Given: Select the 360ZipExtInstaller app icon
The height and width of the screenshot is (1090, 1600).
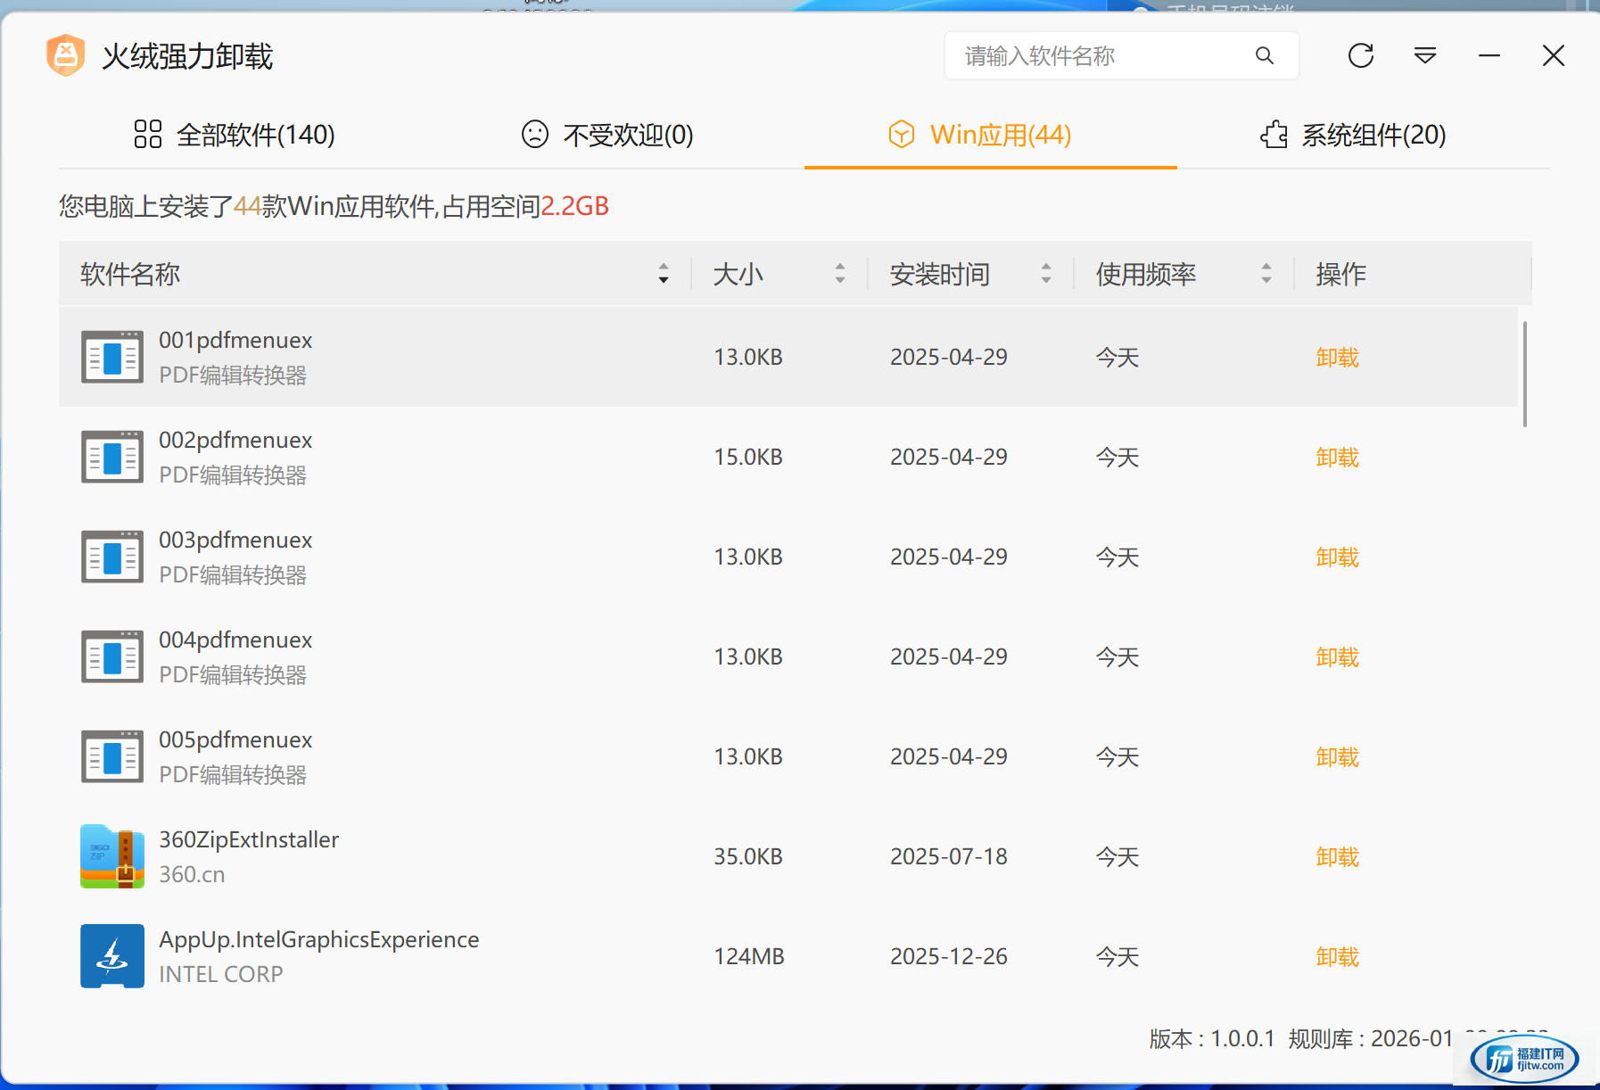Looking at the screenshot, I should (112, 856).
